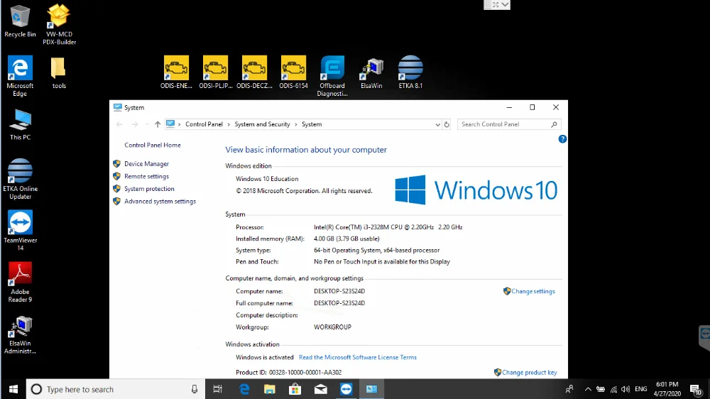The image size is (710, 399).
Task: Show hidden system tray icons
Action: click(588, 389)
